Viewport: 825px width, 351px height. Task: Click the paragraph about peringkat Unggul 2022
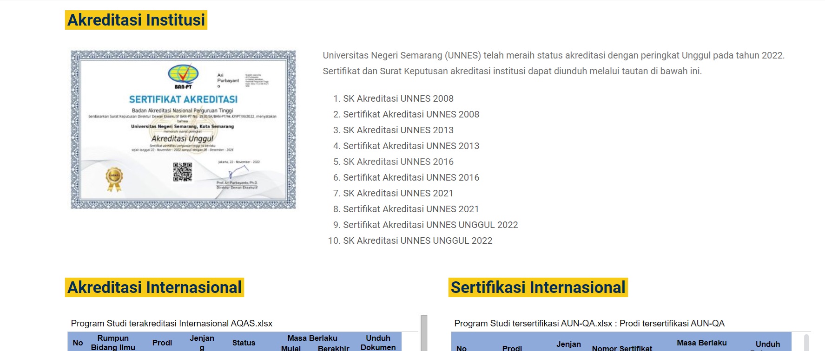point(554,63)
